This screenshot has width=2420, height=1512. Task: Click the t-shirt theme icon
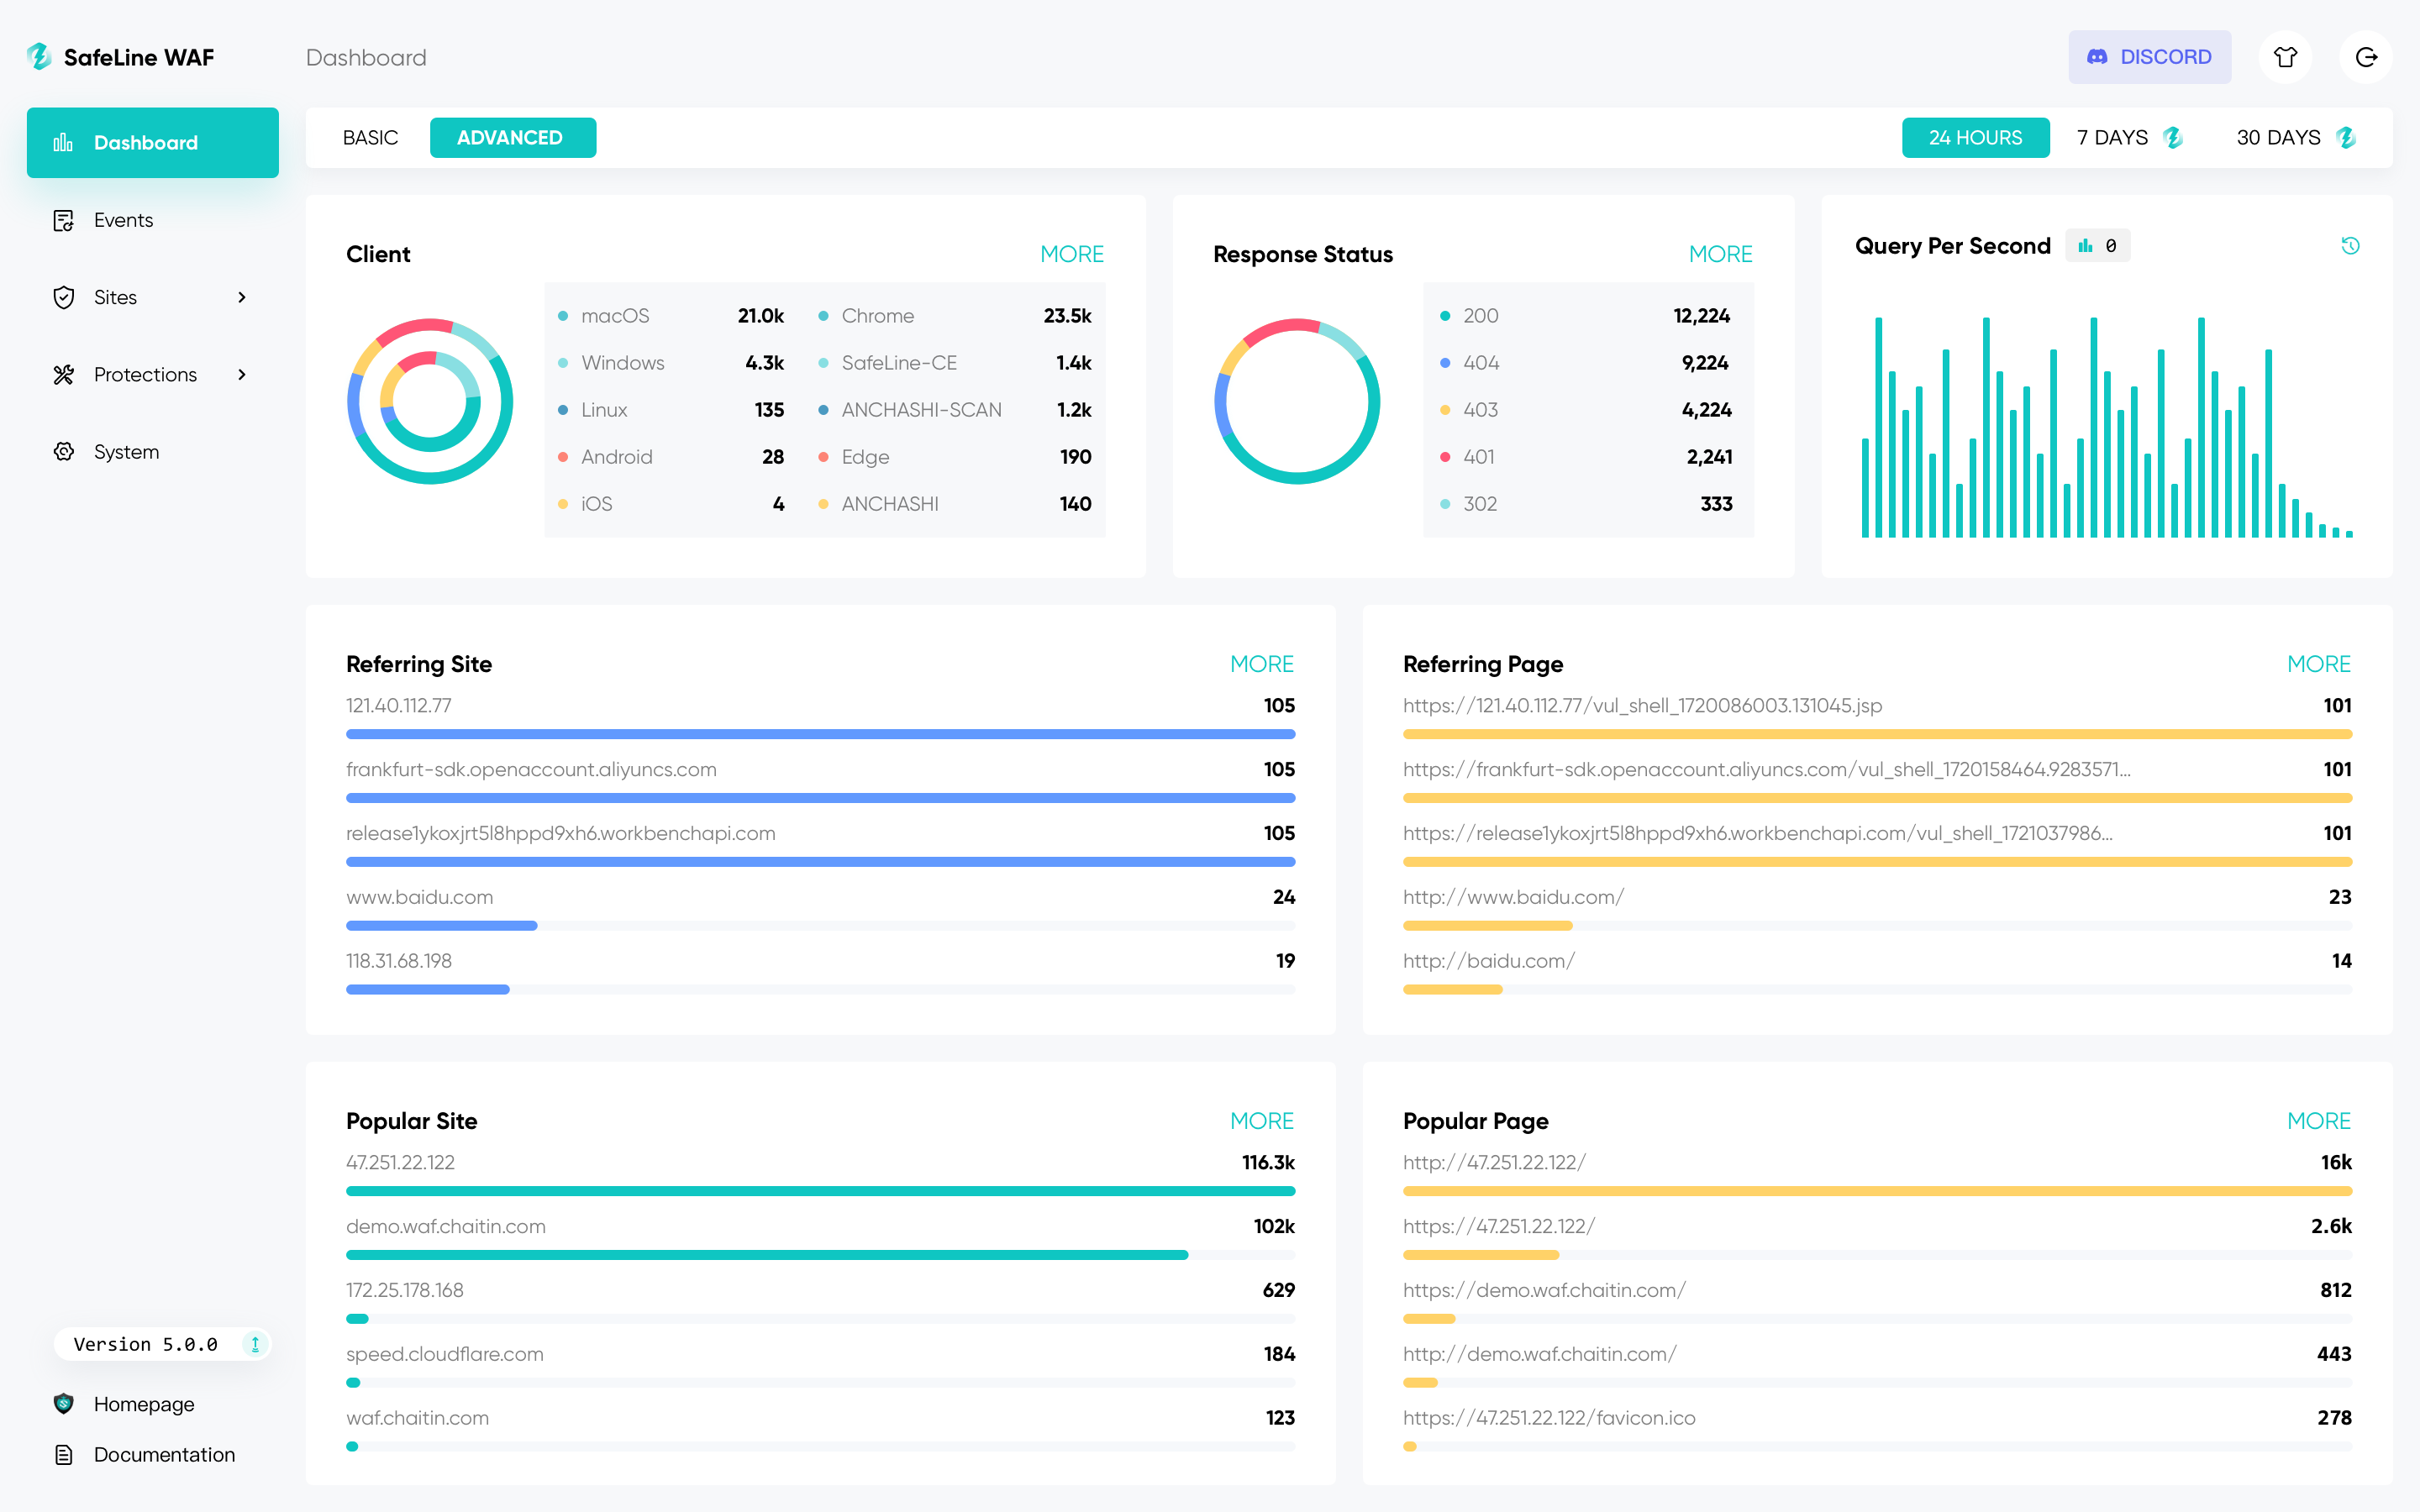[2285, 57]
